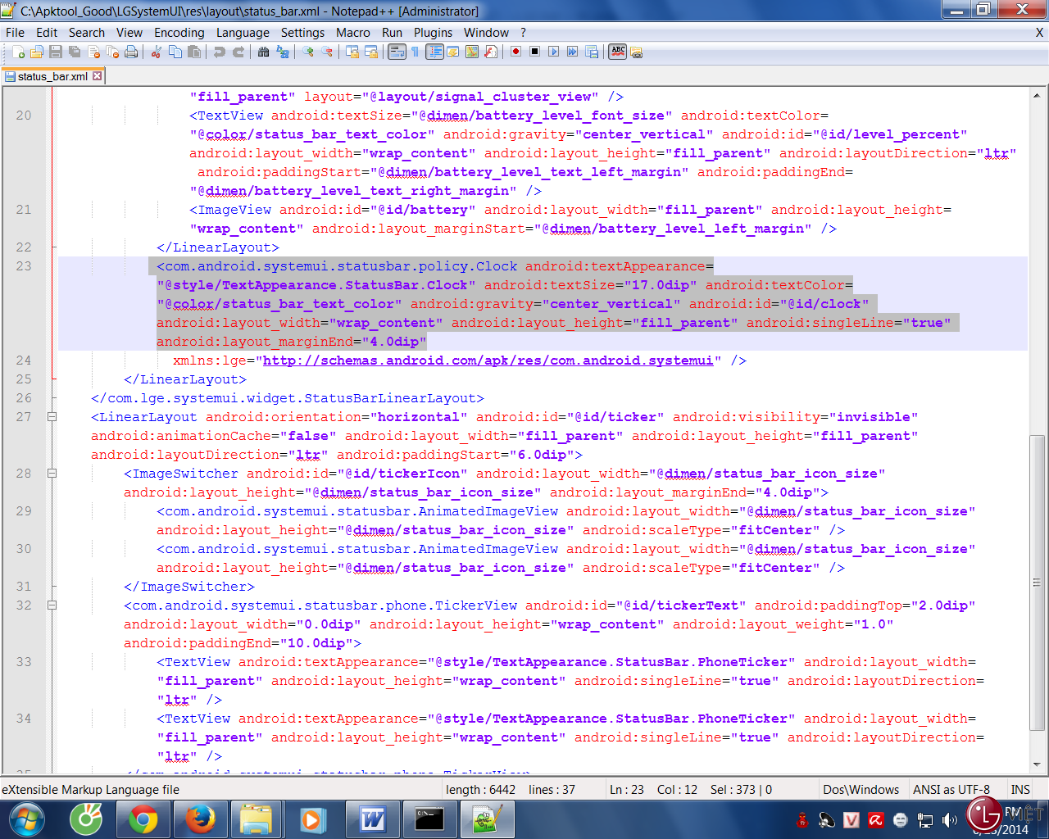Click "length : 6442" in status bar
The width and height of the screenshot is (1049, 839).
pyautogui.click(x=480, y=790)
